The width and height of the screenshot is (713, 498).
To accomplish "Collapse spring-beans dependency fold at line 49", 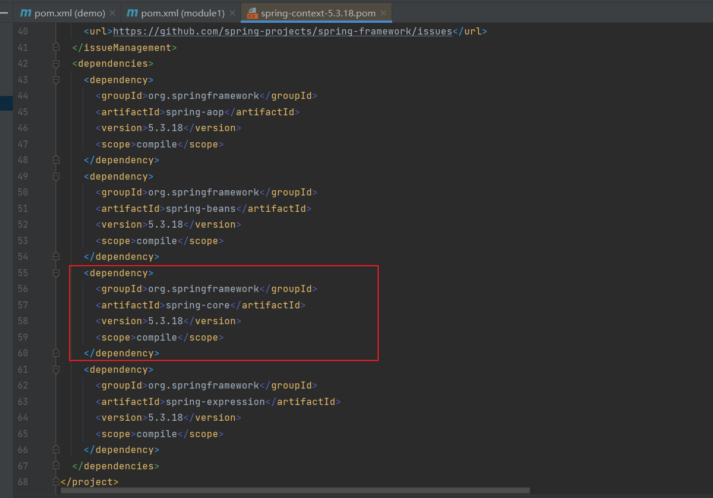I will pyautogui.click(x=56, y=176).
